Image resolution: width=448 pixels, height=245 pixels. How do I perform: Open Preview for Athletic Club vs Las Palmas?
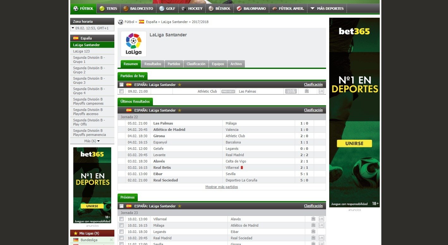tap(228, 91)
